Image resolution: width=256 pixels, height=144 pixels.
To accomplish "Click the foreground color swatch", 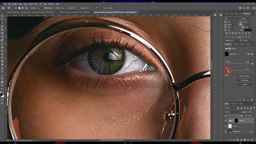I will 1,95.
